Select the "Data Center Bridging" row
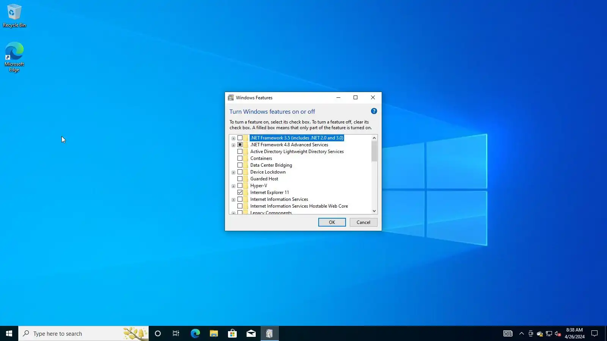Screen dimensions: 607x341 point(271,165)
